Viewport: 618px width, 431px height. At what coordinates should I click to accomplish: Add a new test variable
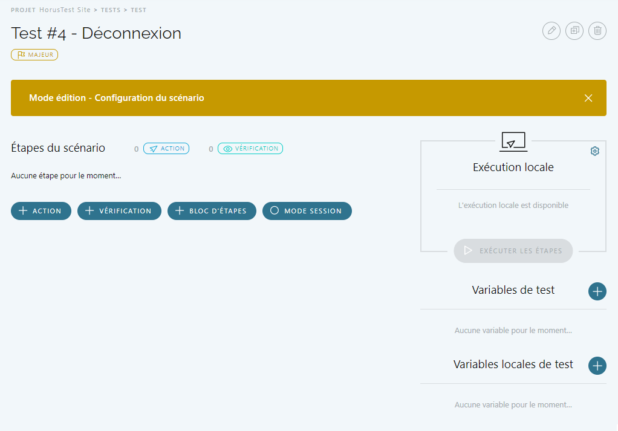coord(597,291)
